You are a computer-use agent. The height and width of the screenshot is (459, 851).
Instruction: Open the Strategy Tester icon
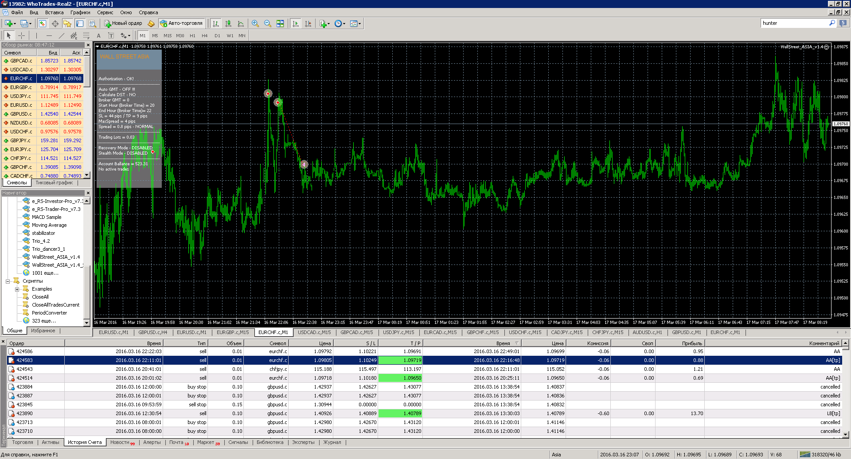tap(92, 23)
